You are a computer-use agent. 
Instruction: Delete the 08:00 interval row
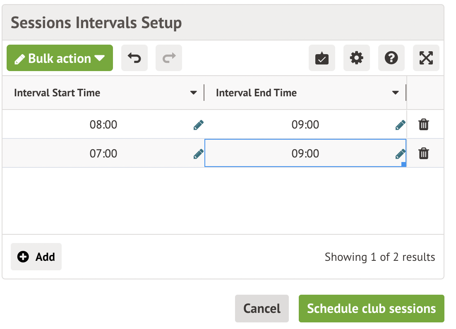(424, 124)
